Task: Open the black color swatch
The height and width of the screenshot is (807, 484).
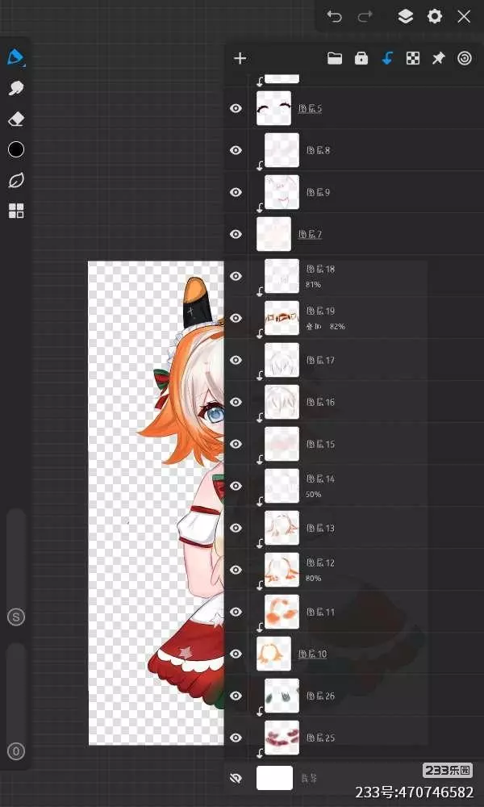Action: [x=16, y=150]
